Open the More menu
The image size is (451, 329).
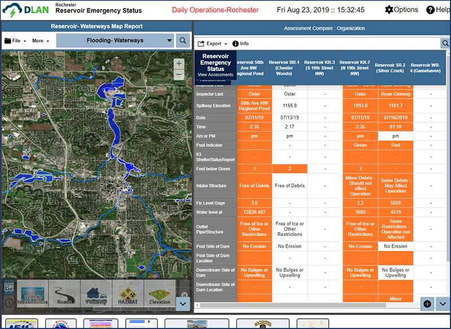tap(40, 41)
